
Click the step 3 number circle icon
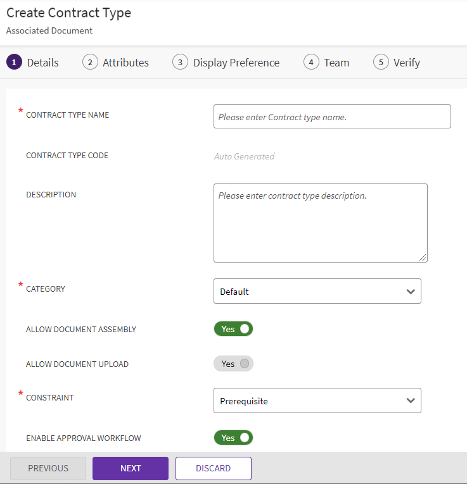pos(181,62)
